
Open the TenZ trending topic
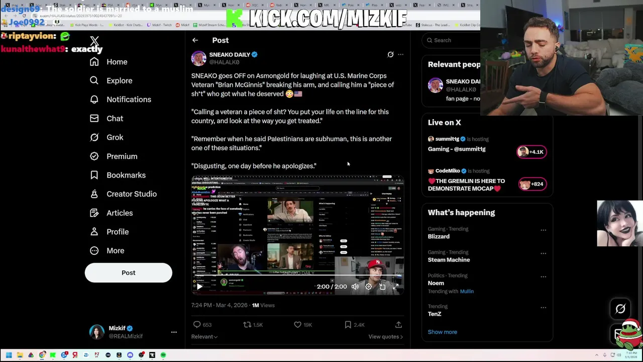click(435, 314)
